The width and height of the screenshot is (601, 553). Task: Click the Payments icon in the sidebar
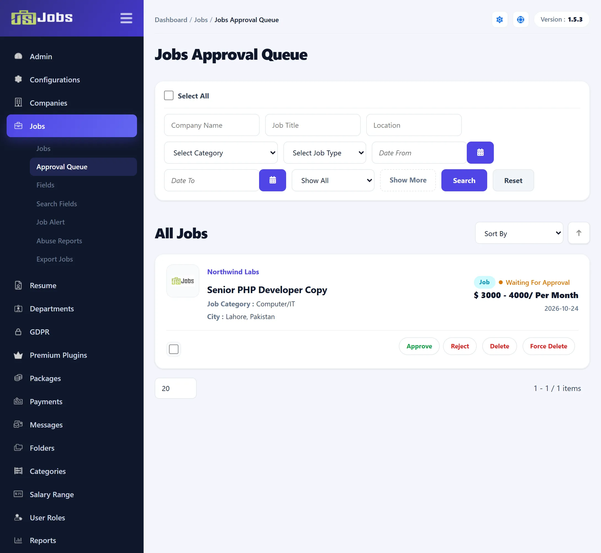pos(18,401)
